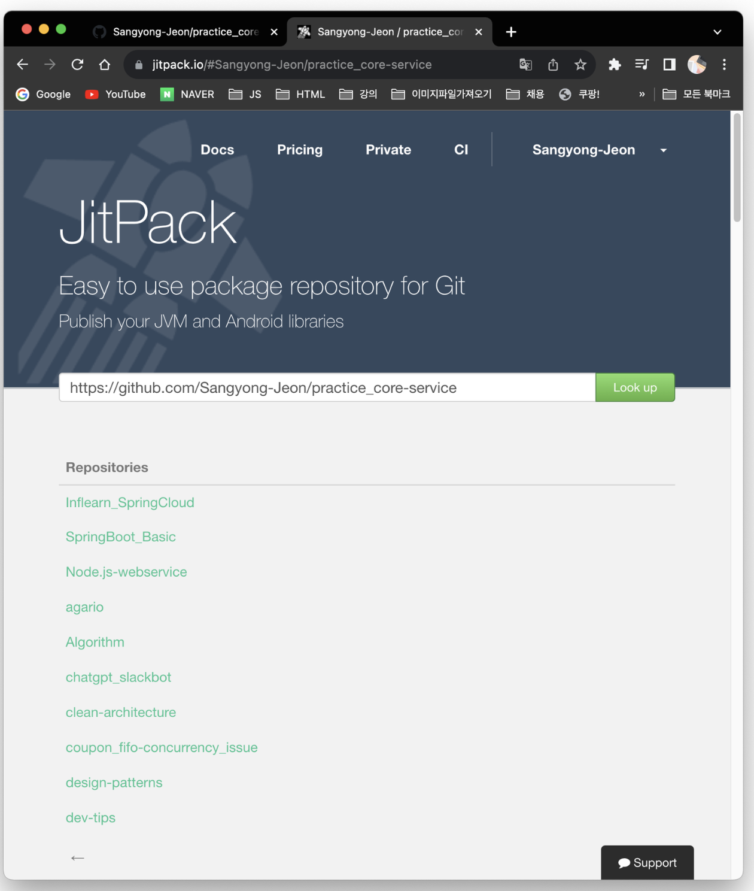Open the Google bookmark
This screenshot has width=754, height=891.
(43, 95)
